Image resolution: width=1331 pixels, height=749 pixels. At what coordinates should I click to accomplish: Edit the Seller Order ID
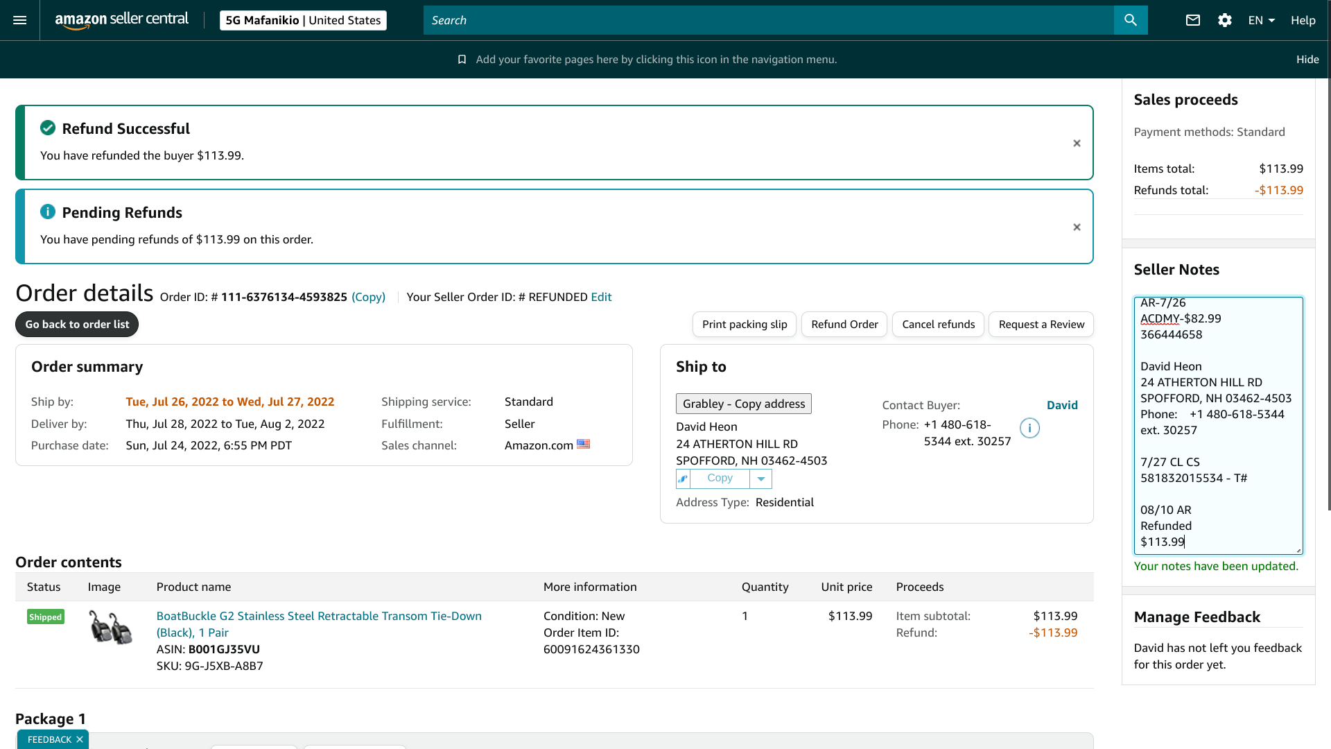(x=601, y=297)
